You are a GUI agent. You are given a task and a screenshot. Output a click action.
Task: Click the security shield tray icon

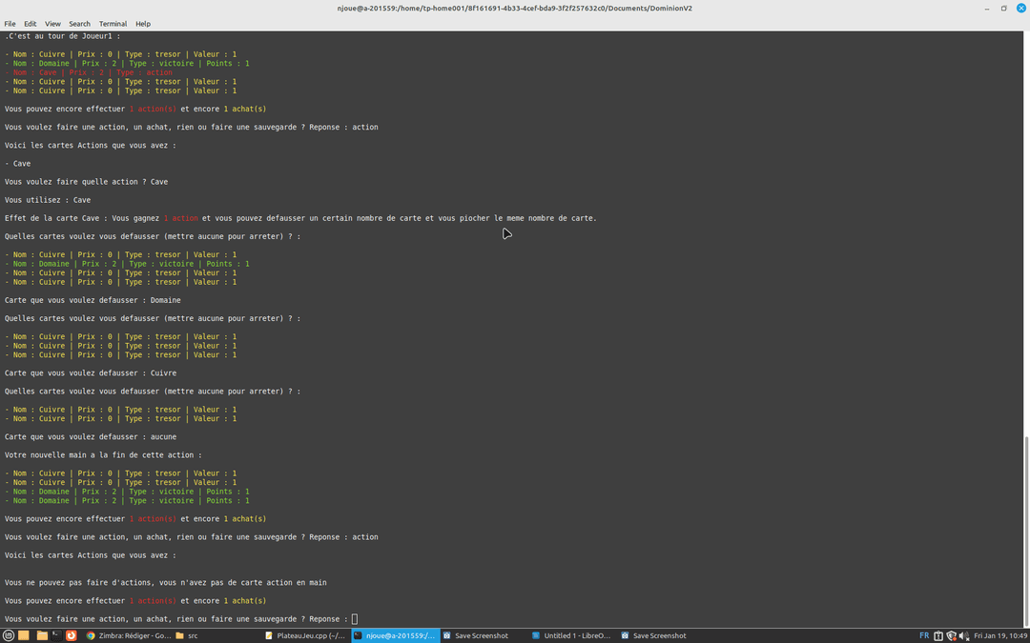[x=951, y=635]
